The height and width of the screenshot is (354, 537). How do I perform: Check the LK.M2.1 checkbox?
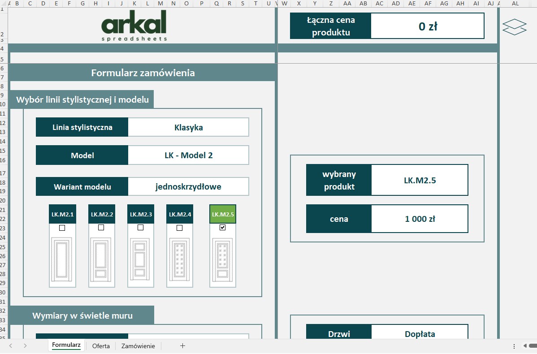pos(62,228)
